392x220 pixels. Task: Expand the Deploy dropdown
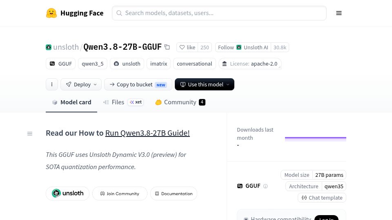coord(81,84)
